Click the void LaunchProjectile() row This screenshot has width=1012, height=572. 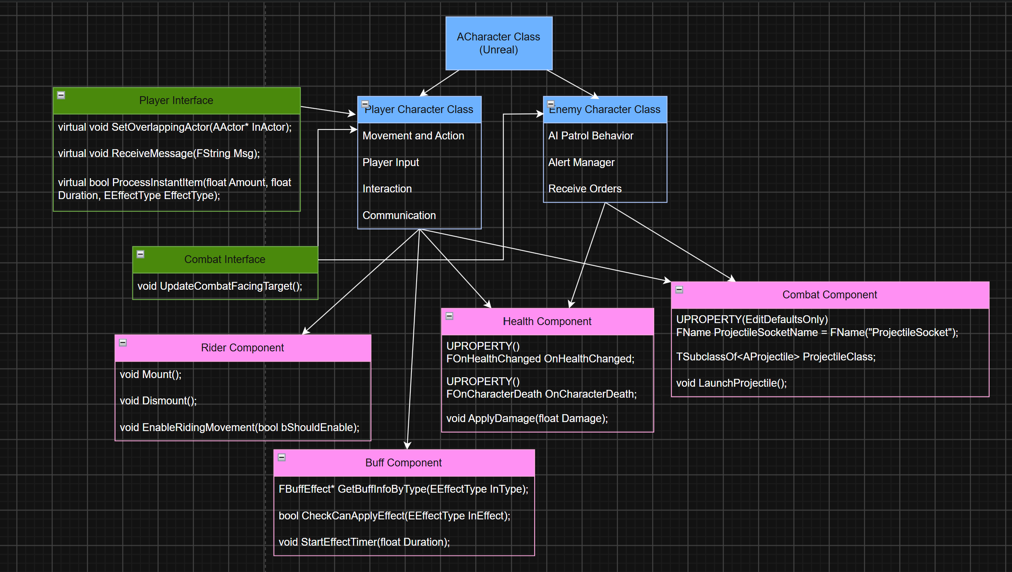click(830, 383)
